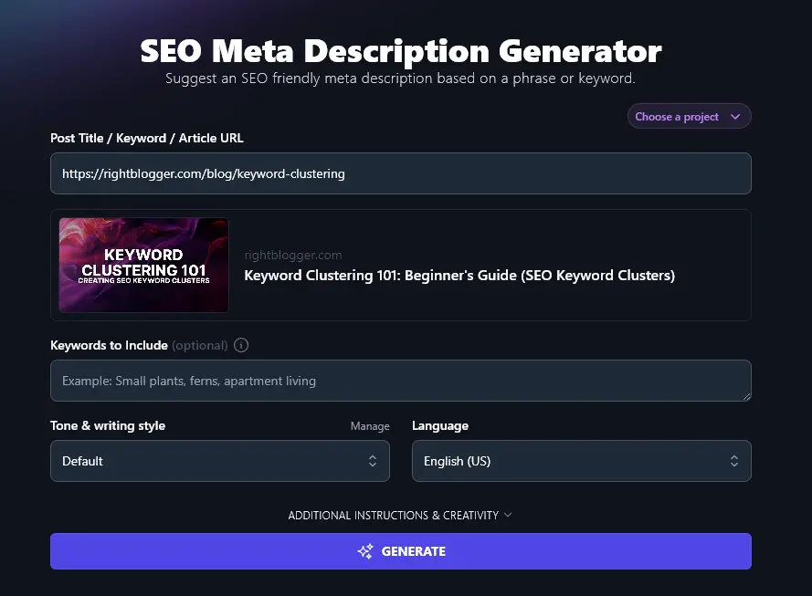Image resolution: width=812 pixels, height=596 pixels.
Task: Click into the Keywords to Include textarea
Action: click(x=400, y=381)
